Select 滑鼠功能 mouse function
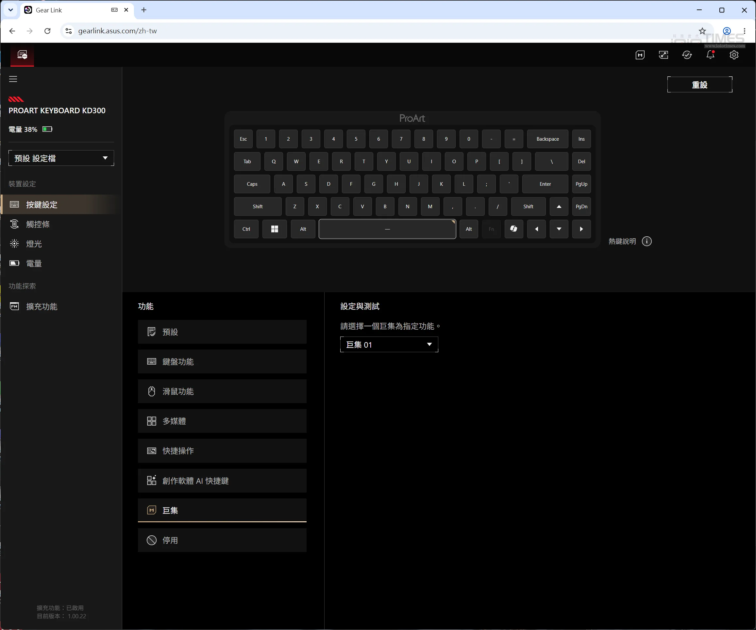Image resolution: width=756 pixels, height=630 pixels. point(222,391)
